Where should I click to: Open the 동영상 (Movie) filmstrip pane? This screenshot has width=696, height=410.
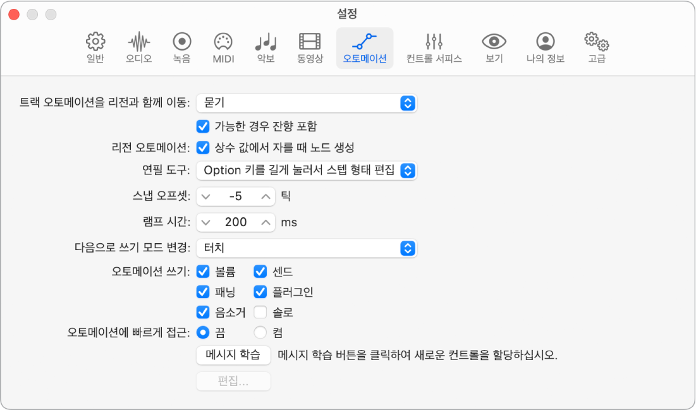click(x=310, y=48)
